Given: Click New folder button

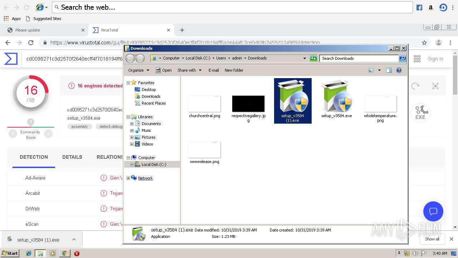Looking at the screenshot, I should pos(234,70).
